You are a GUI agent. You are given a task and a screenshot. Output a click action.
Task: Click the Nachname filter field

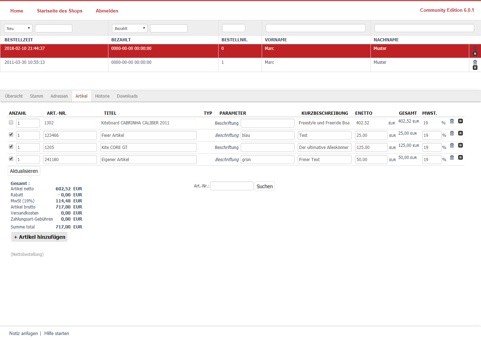(x=424, y=28)
